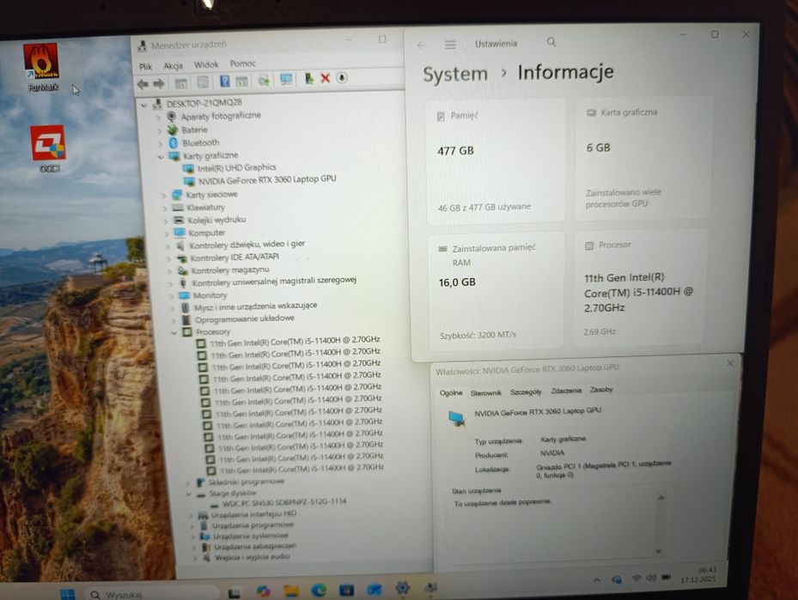798x600 pixels.
Task: Click the Task View taskbar icon
Action: click(235, 592)
